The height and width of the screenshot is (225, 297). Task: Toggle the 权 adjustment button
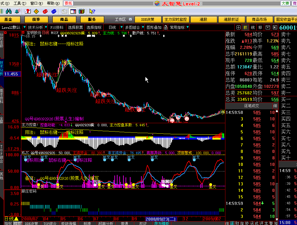point(245,28)
